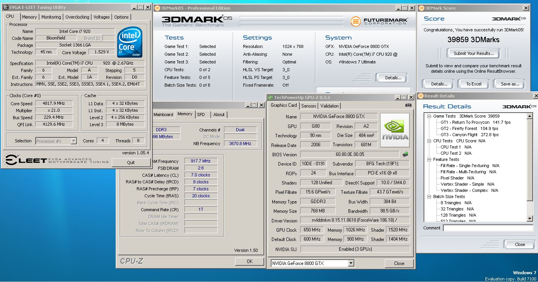The width and height of the screenshot is (538, 282).
Task: Open the Validation tab in GPU-Z
Action: [x=330, y=106]
